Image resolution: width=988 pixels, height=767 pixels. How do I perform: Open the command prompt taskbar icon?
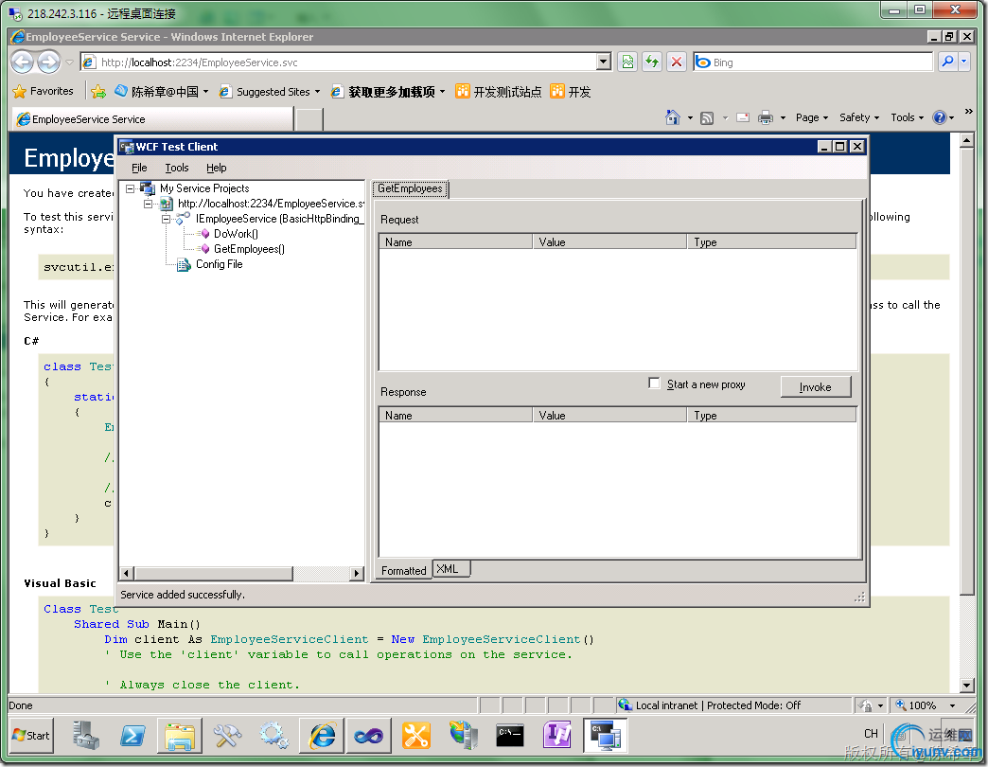[x=510, y=736]
